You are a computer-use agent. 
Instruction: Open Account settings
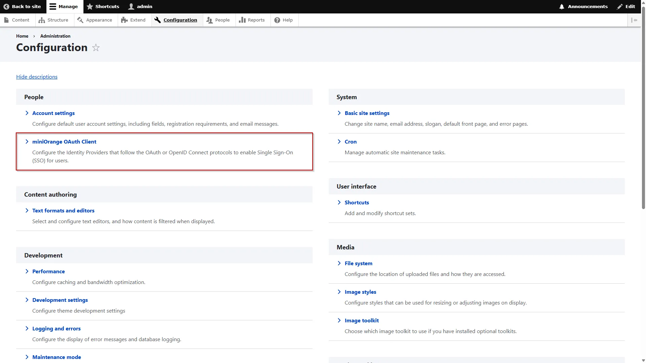(x=53, y=113)
